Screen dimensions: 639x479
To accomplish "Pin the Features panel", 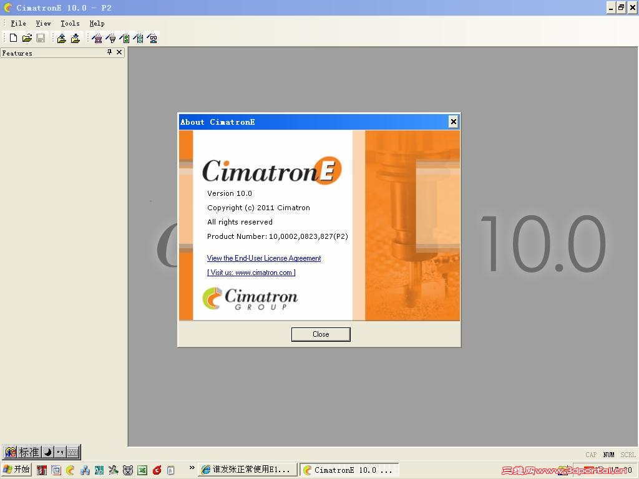I will click(109, 52).
